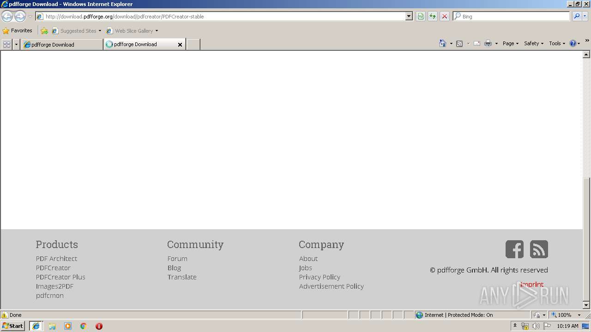Image resolution: width=591 pixels, height=332 pixels.
Task: Open the Help question mark icon
Action: point(573,43)
